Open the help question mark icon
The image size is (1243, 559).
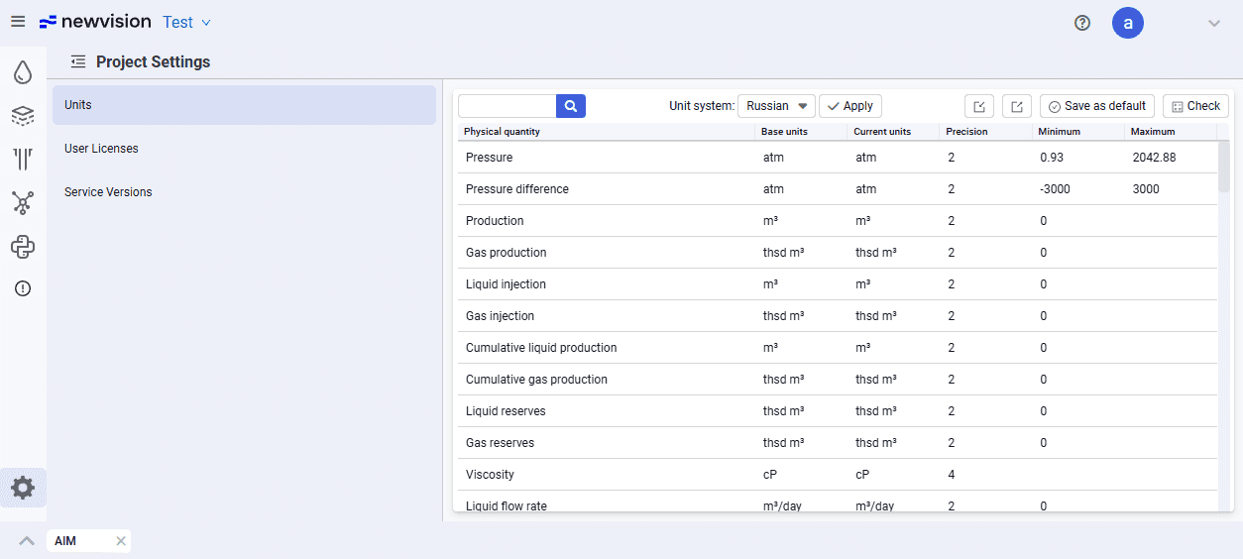coord(1082,23)
